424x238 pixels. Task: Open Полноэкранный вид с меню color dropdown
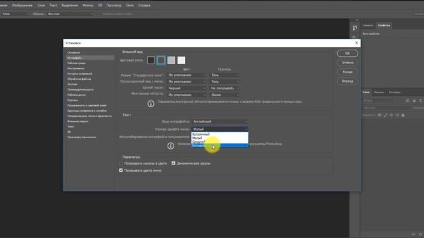(x=187, y=81)
